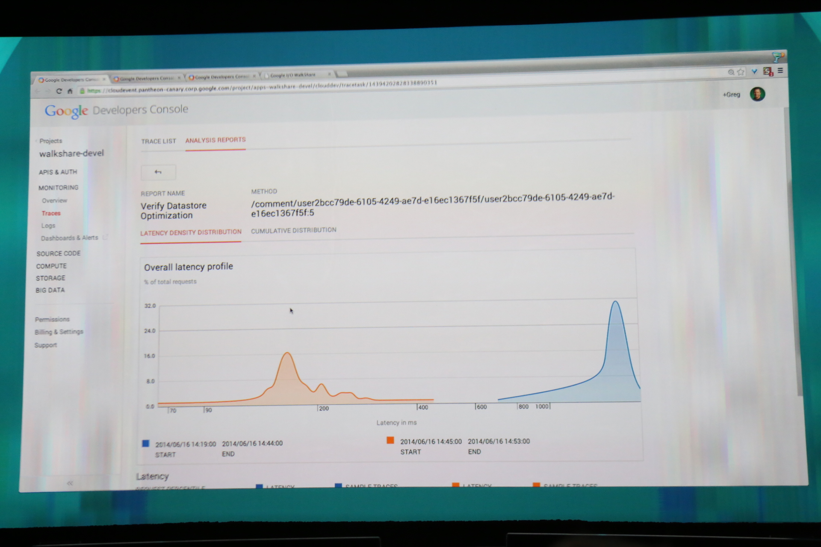Open the user profile avatar

tap(757, 94)
